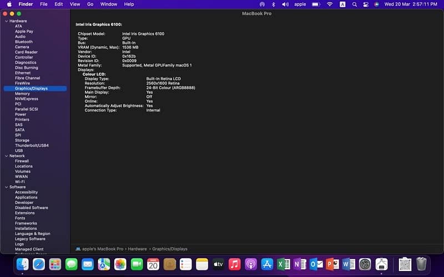Screen dimensions: 444x277
Task: Click Hardware in the bottom path bar
Action: (138, 249)
